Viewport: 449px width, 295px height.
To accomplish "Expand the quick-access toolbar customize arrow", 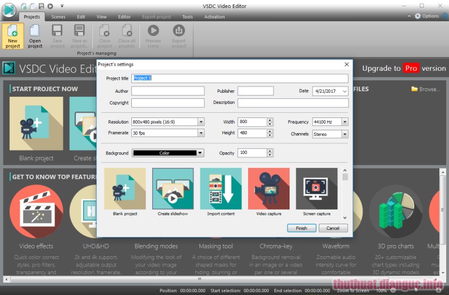I will click(x=62, y=6).
